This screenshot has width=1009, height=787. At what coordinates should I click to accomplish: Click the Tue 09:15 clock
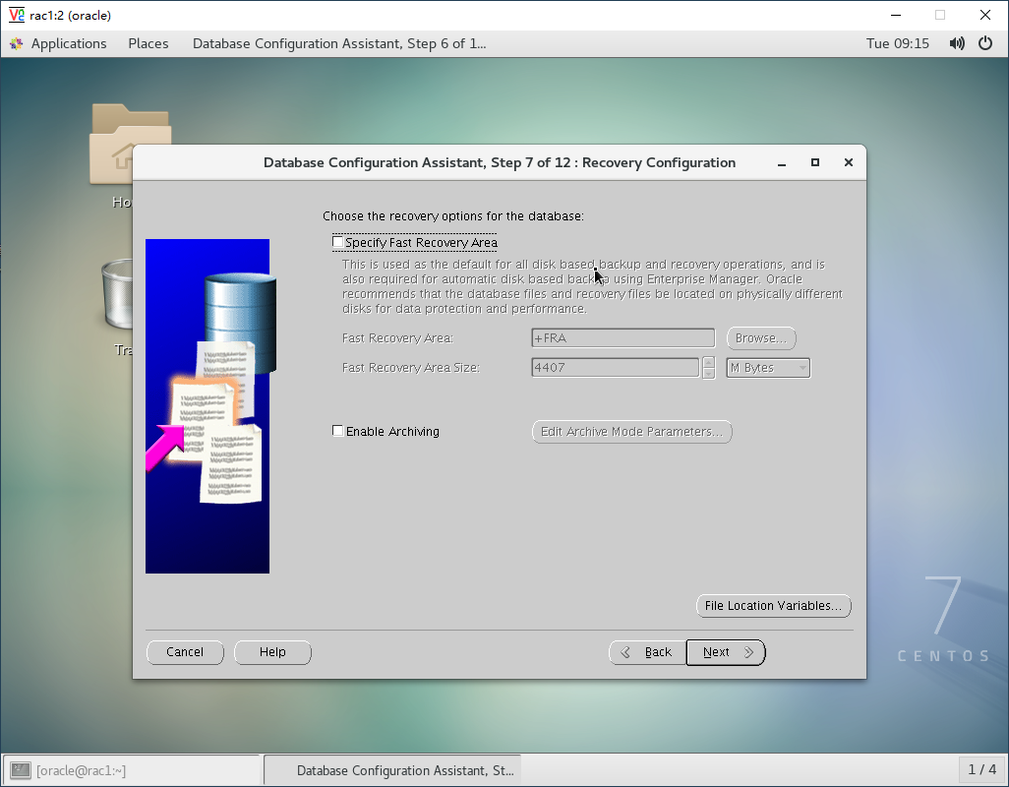click(x=898, y=43)
